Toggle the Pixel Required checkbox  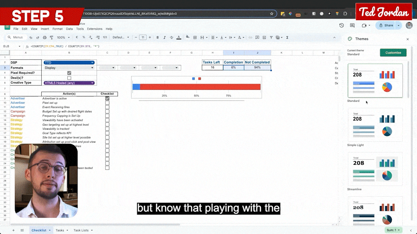(69, 73)
